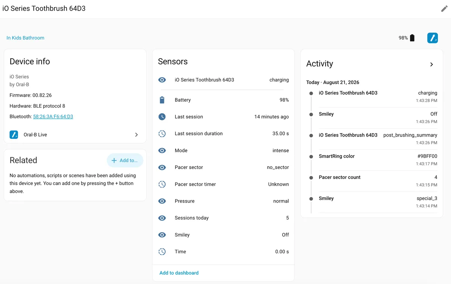
Task: Click Firmware: 00.82.26 text
Action: 30,95
